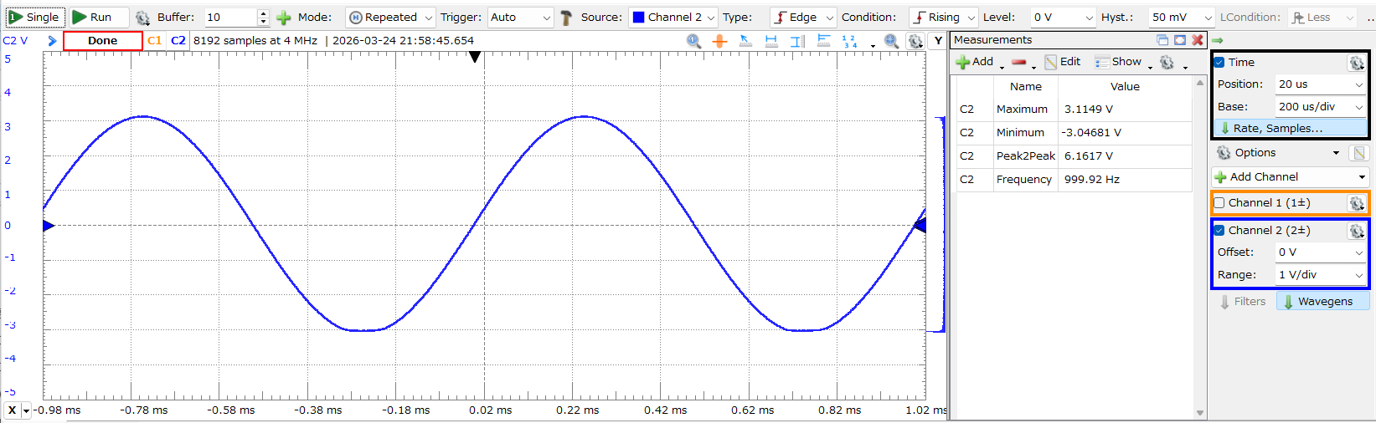Click the hammer force trigger icon
The image size is (1376, 423).
click(566, 18)
